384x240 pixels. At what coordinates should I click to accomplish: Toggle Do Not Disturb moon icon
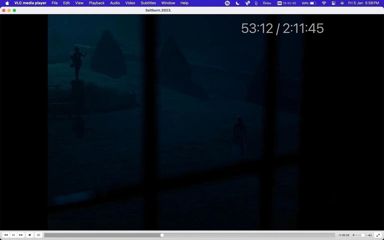click(x=237, y=3)
